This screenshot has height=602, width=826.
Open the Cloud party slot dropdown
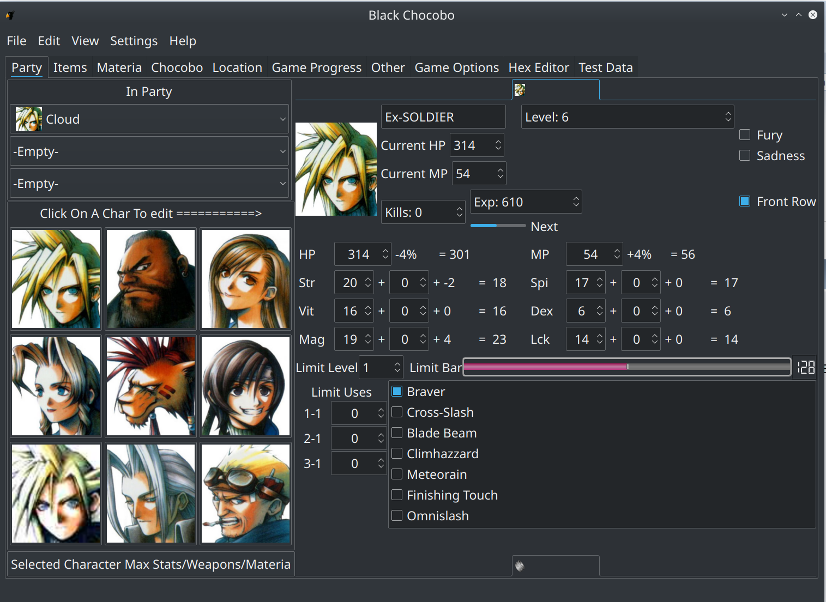click(x=149, y=119)
